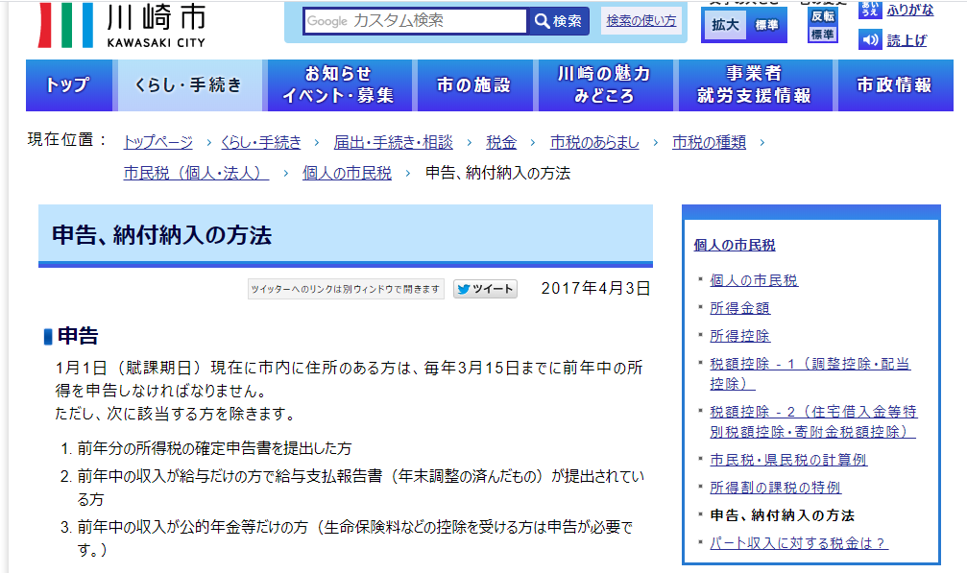Image resolution: width=967 pixels, height=573 pixels.
Task: Click the speaker read-aloud icon
Action: [870, 40]
